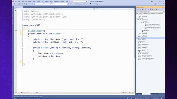This screenshot has height=99, width=177.
Task: Open the project navigation dropdown showing C9SG
Action: point(34,9)
